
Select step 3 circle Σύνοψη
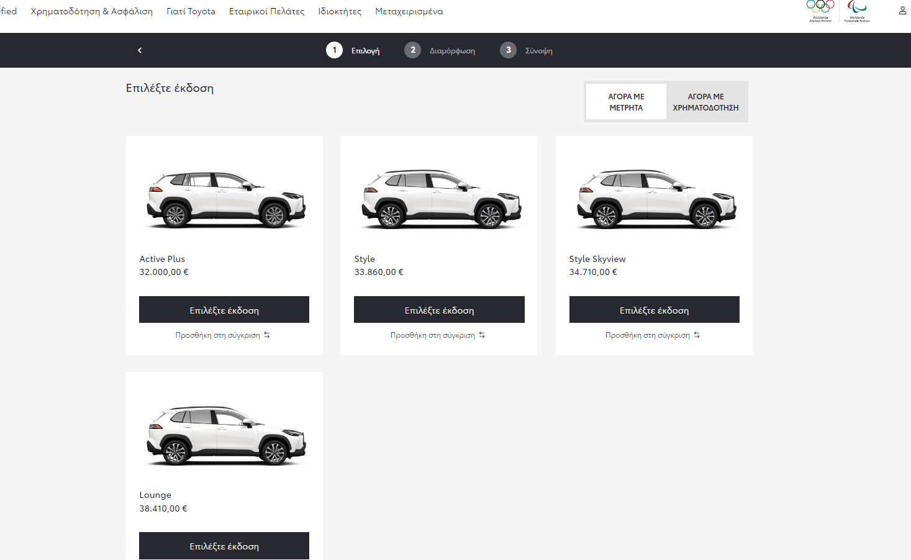(508, 50)
